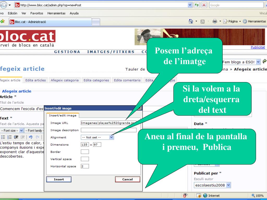Open the Edición menu
The height and width of the screenshot is (200, 267).
pos(13,13)
